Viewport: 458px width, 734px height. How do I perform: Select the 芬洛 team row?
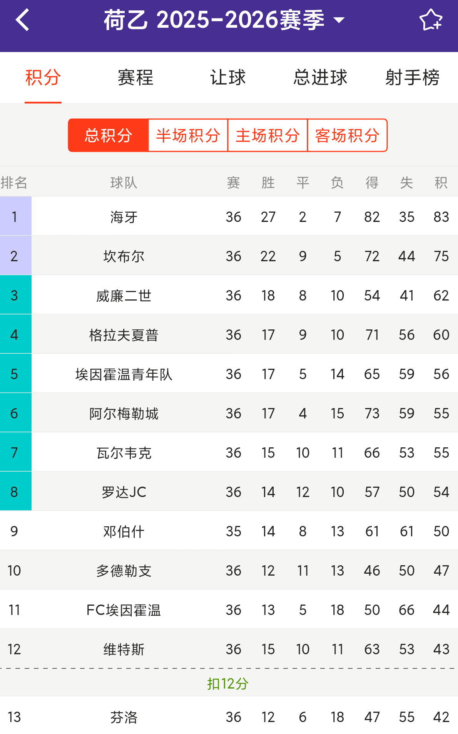coord(124,717)
